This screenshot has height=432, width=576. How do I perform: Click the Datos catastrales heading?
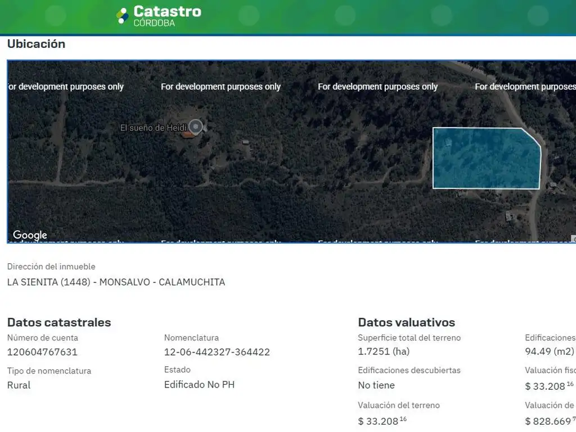(59, 322)
